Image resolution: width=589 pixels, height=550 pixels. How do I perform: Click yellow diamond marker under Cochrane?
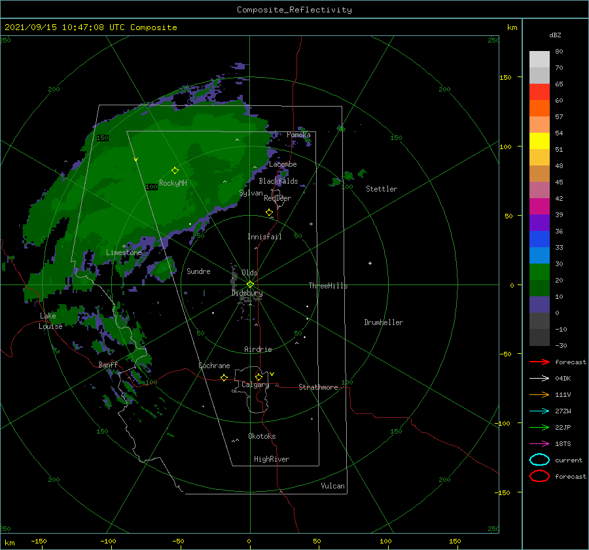(x=224, y=377)
